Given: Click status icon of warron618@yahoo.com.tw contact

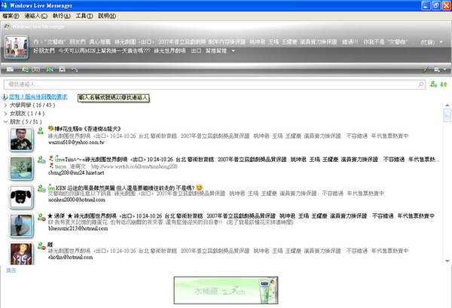Looking at the screenshot, I should 41,130.
